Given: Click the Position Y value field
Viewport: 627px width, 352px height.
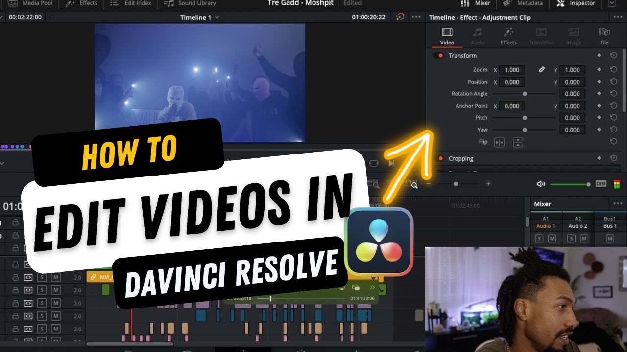Looking at the screenshot, I should 572,82.
